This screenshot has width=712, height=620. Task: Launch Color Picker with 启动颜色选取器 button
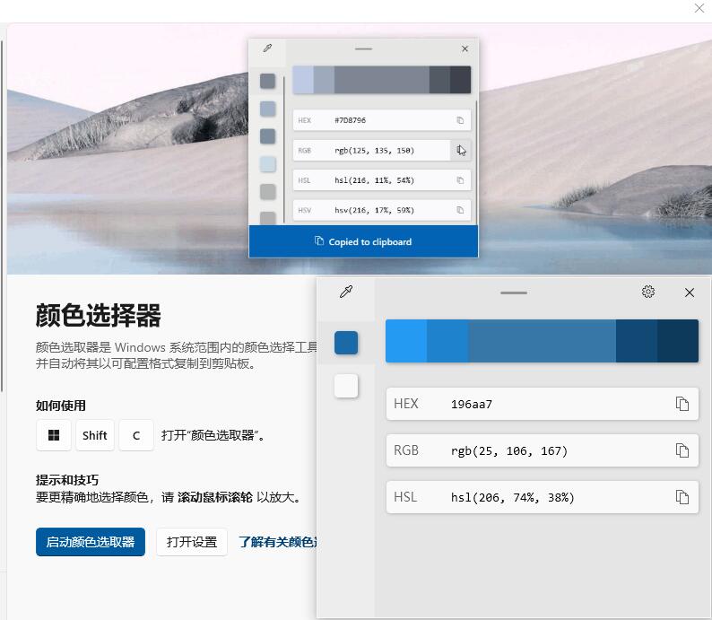click(91, 542)
